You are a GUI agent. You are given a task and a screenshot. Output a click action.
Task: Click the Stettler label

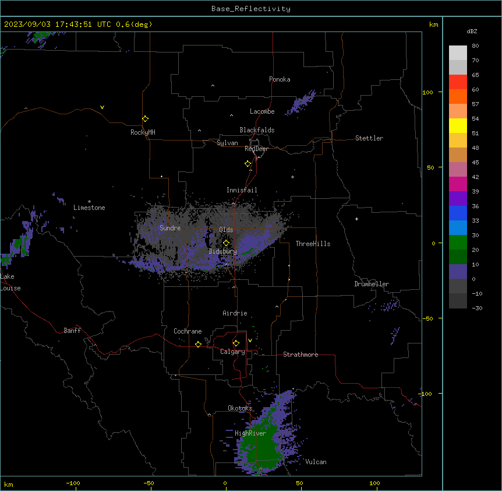tap(369, 138)
